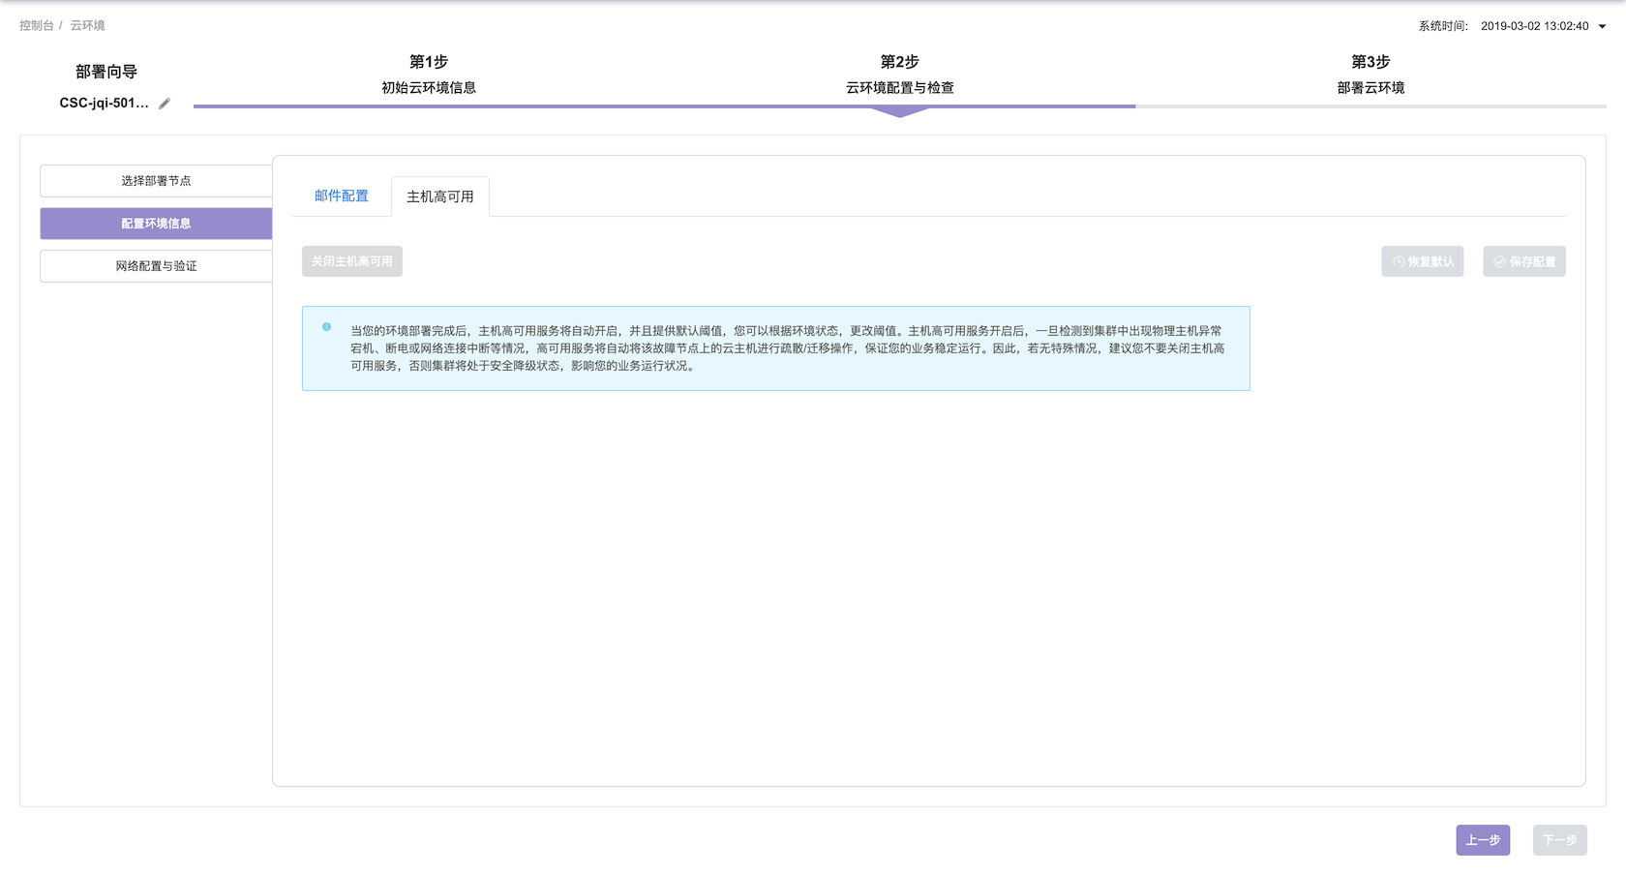Go to the 网络配置与验证 sidebar item
Screen dimensions: 1626x875
click(x=156, y=266)
